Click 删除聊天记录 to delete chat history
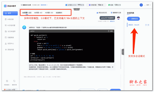The width and height of the screenshot is (154, 92). pyautogui.click(x=116, y=13)
